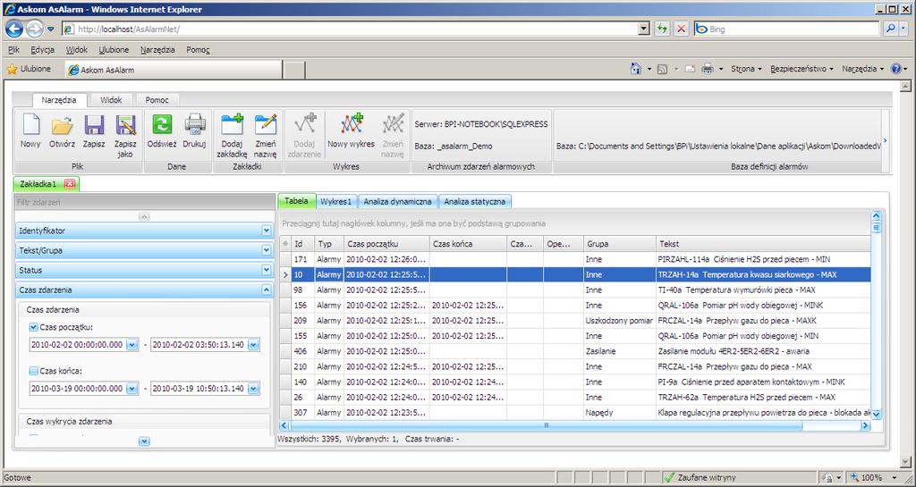The image size is (916, 487).
Task: Click Zmień nazwę in the Wykres group
Action: point(394,124)
